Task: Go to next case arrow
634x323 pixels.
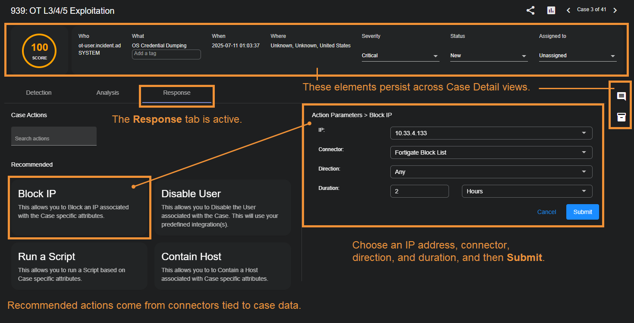Action: pos(615,10)
